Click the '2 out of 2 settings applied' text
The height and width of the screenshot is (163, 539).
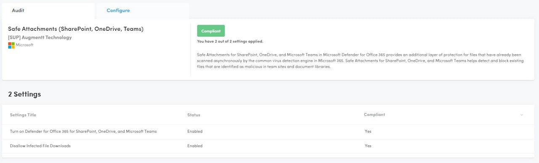(x=230, y=42)
